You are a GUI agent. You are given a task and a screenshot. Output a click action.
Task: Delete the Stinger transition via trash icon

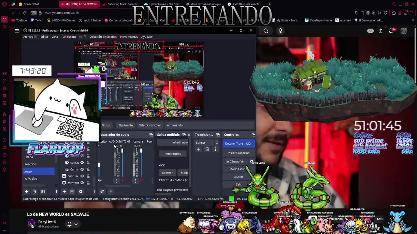pyautogui.click(x=207, y=149)
